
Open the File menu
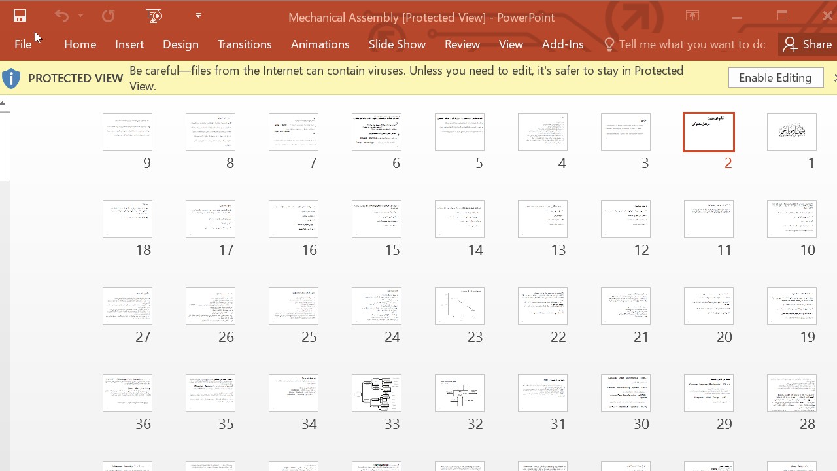click(23, 44)
